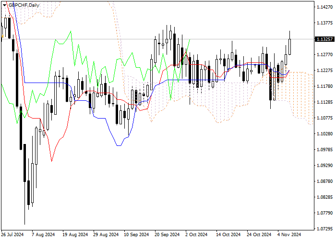The height and width of the screenshot is (240, 336).
Task: Select the 1.11285 price axis label
Action: (324, 102)
